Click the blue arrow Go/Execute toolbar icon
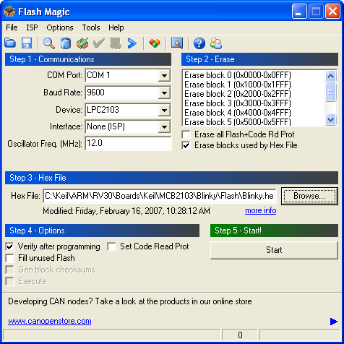Screen dimensions: 344x344 132,43
